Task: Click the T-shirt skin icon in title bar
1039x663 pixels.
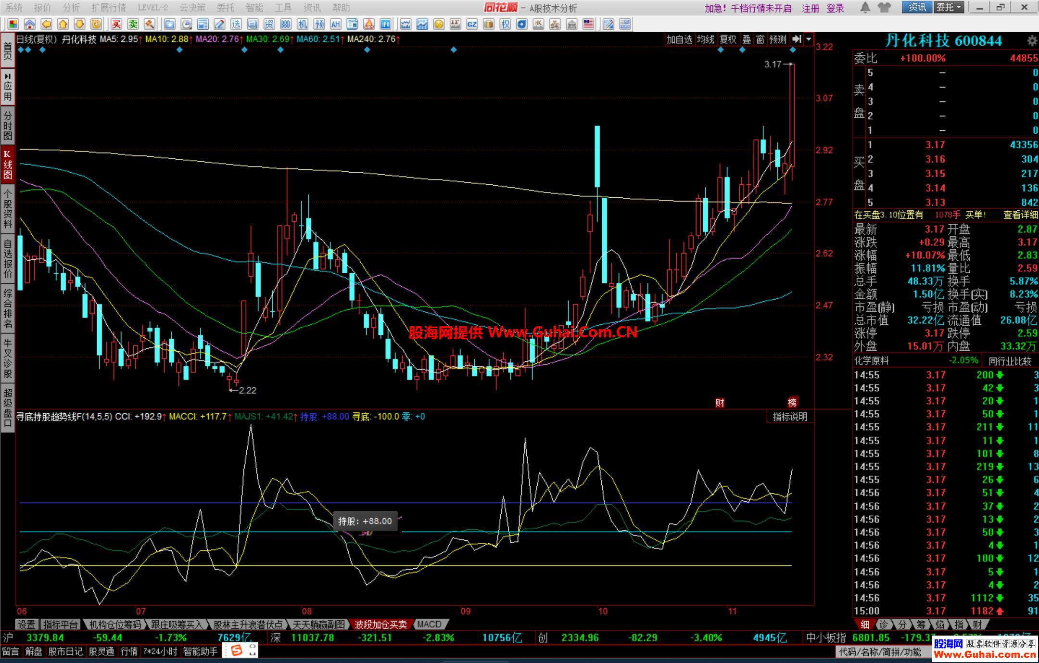Action: (884, 7)
